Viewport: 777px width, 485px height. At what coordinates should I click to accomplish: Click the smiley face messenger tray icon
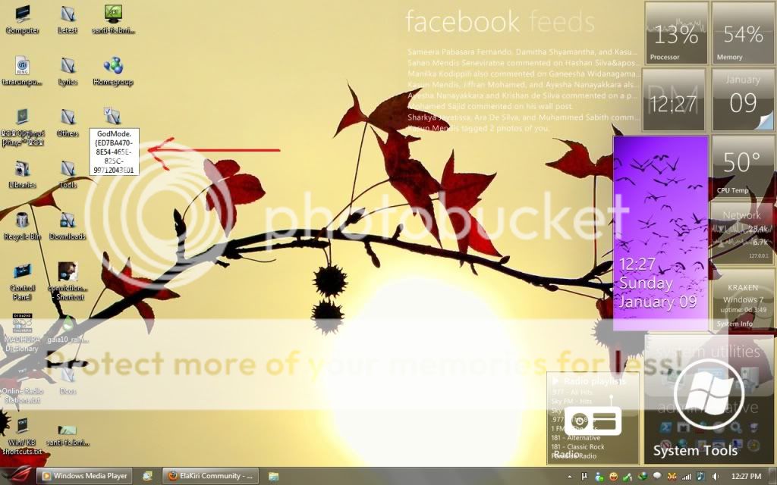coord(613,476)
